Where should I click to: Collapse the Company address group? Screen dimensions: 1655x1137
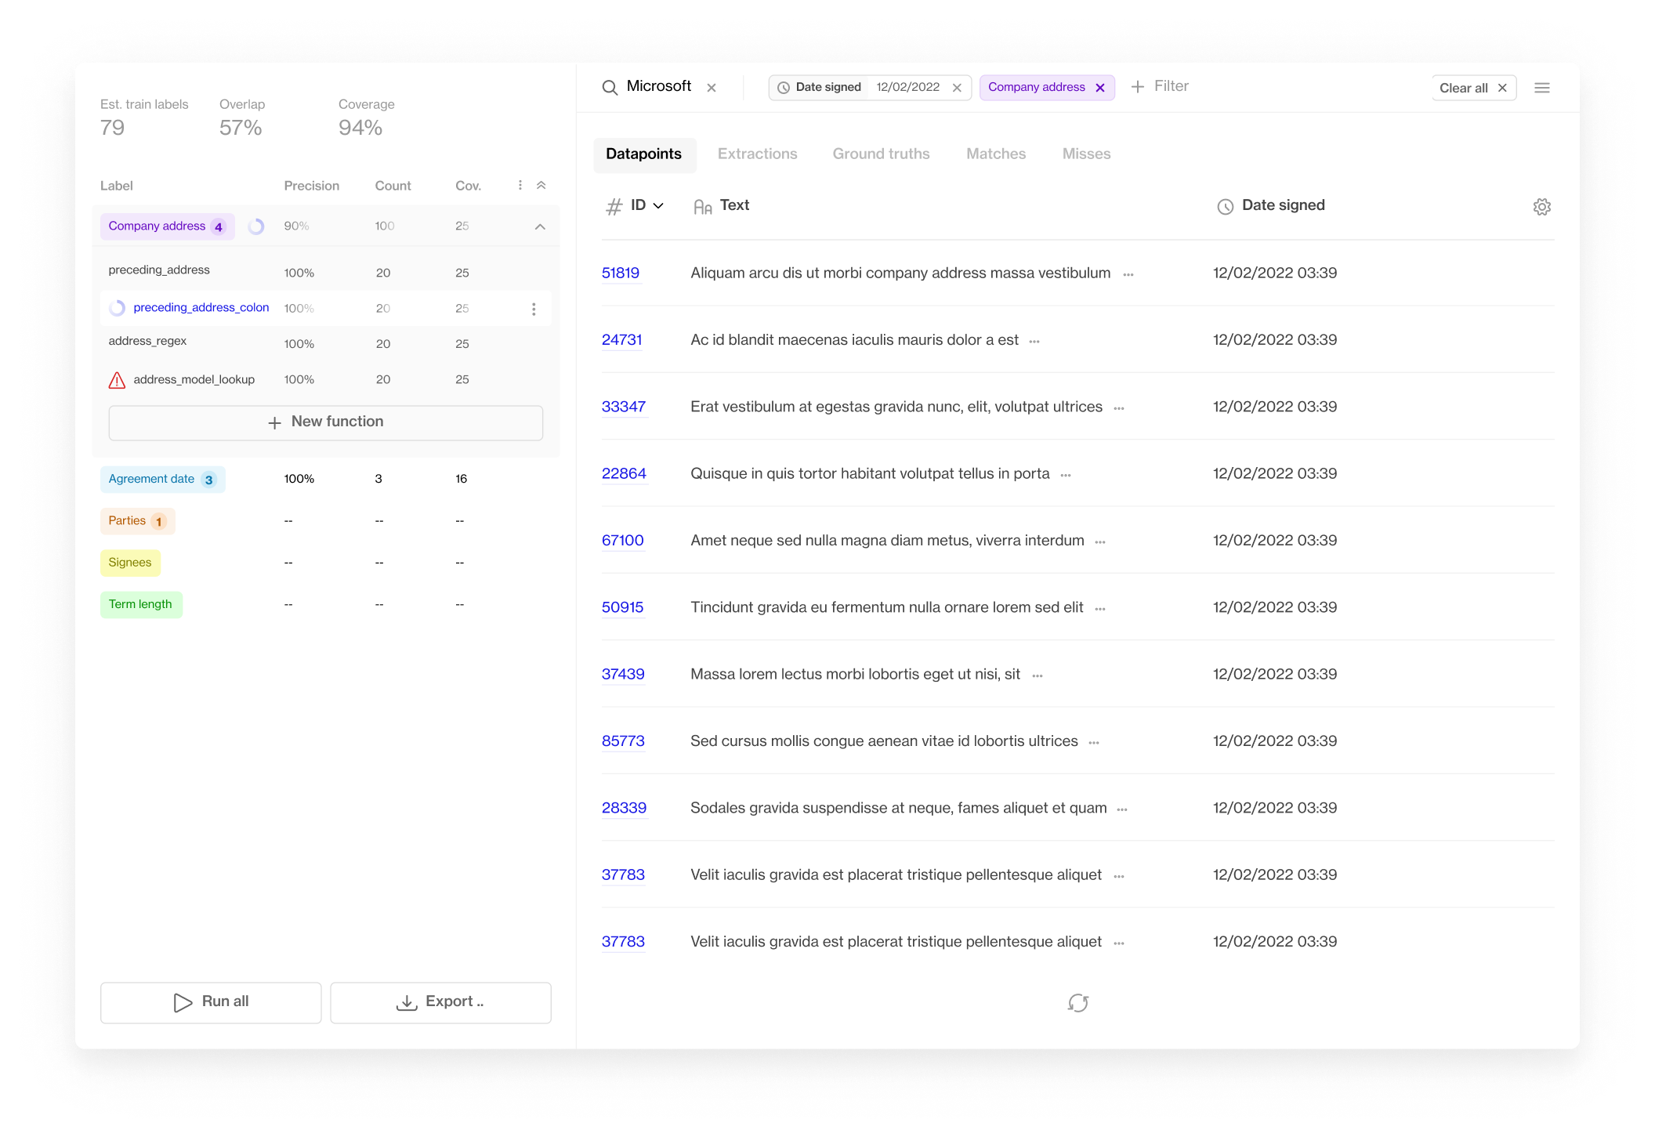click(540, 226)
